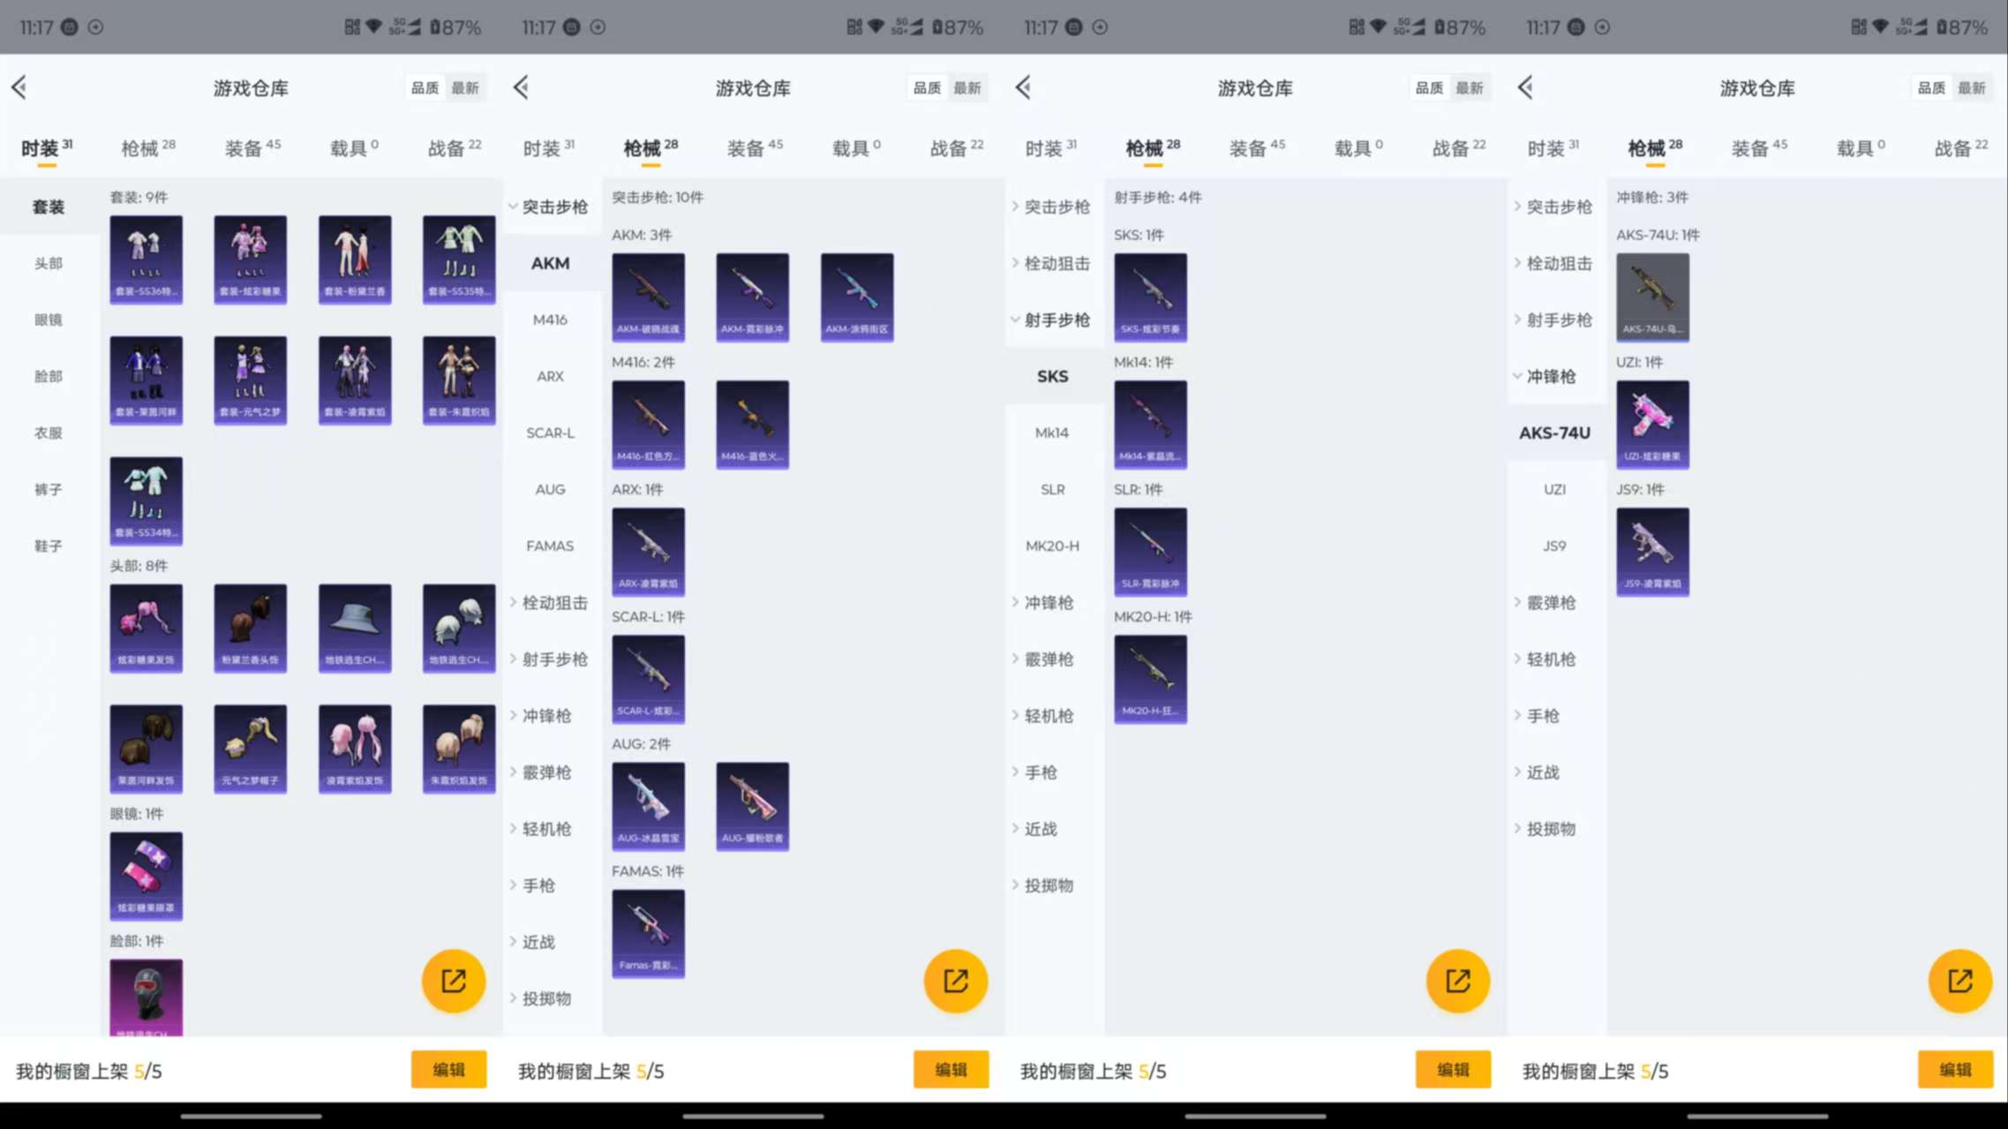2008x1129 pixels.
Task: Select the AUG-冰晶雪宝 weapon icon
Action: pos(648,806)
